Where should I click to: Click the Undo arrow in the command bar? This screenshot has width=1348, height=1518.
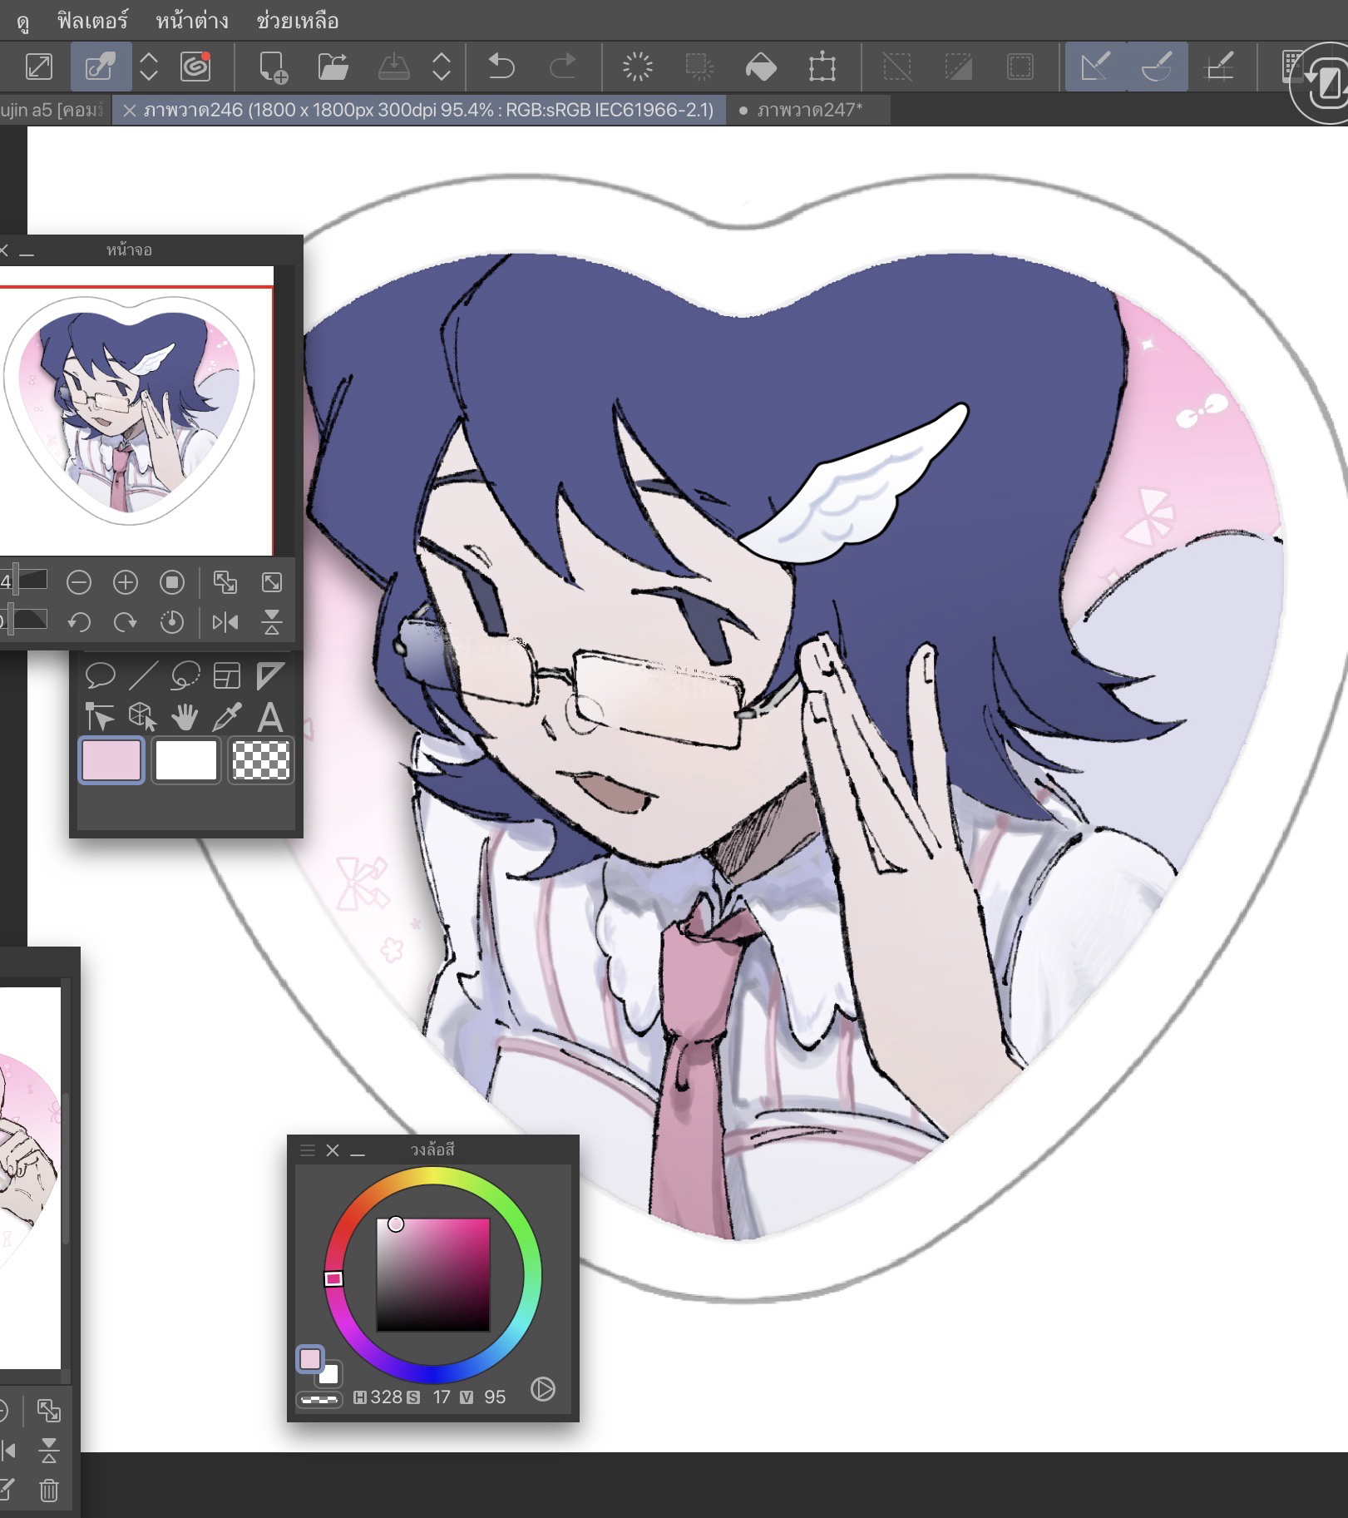501,66
